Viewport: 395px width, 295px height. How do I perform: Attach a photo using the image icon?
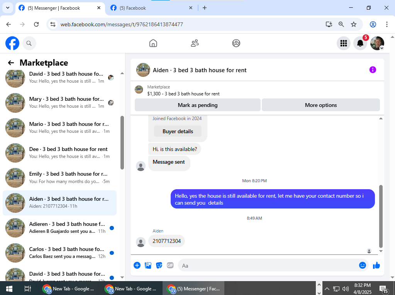[x=148, y=265]
